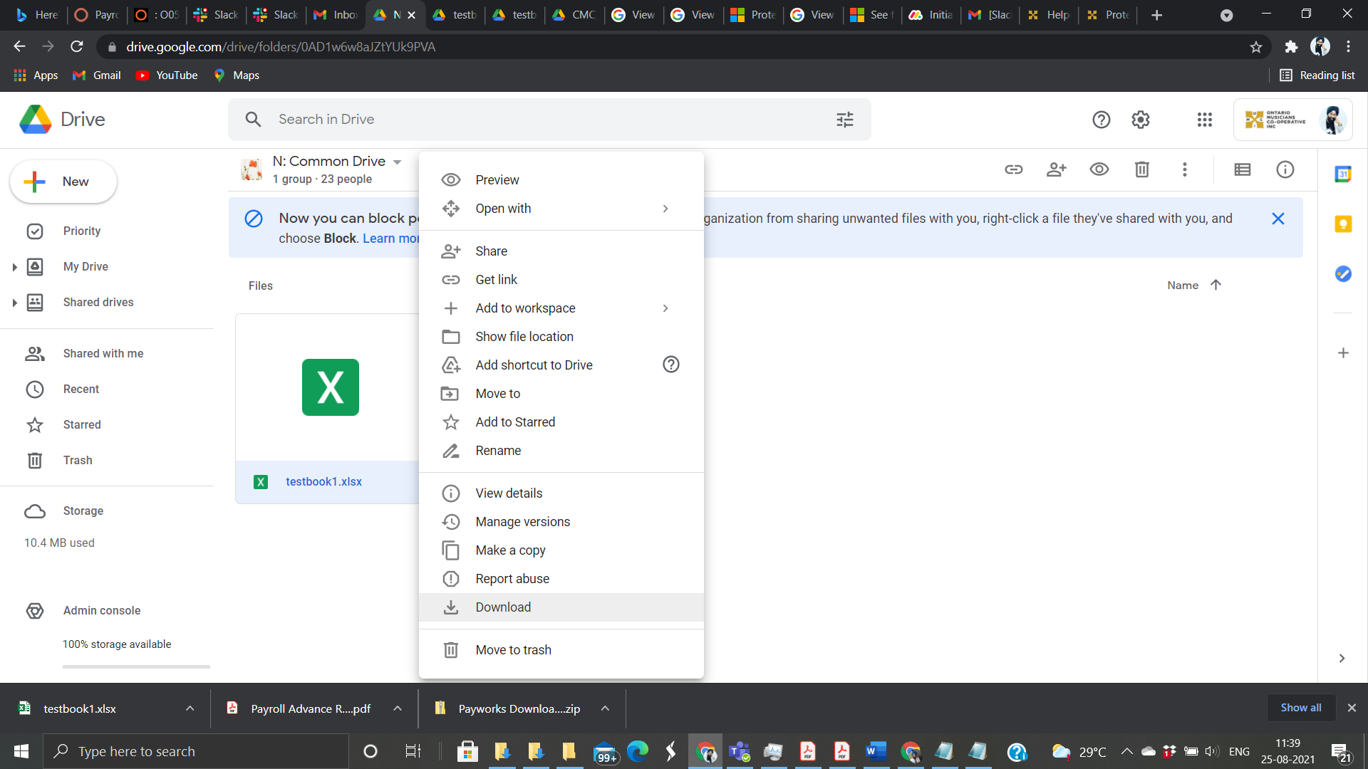Open Chrome Extensions puzzle icon
1368x769 pixels.
pyautogui.click(x=1291, y=47)
